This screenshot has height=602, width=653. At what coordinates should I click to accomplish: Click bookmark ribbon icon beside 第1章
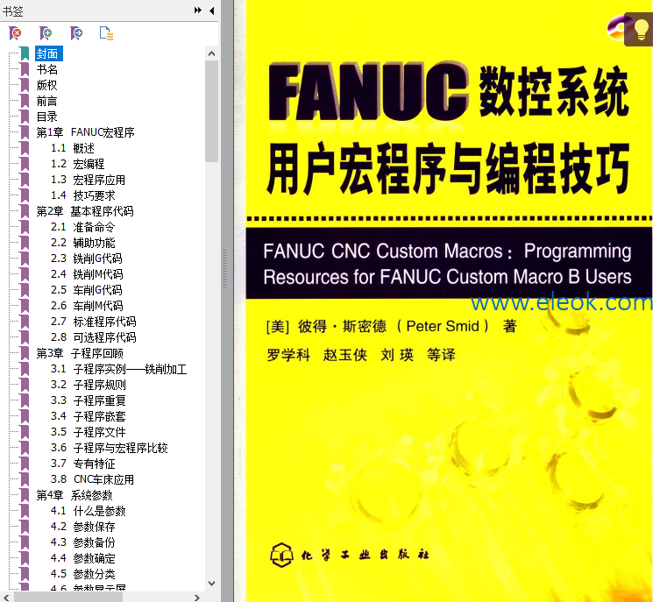pos(25,132)
